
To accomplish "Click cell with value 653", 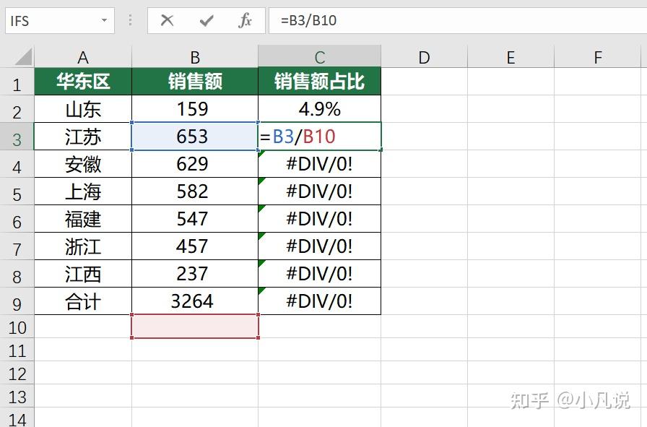I will (195, 137).
